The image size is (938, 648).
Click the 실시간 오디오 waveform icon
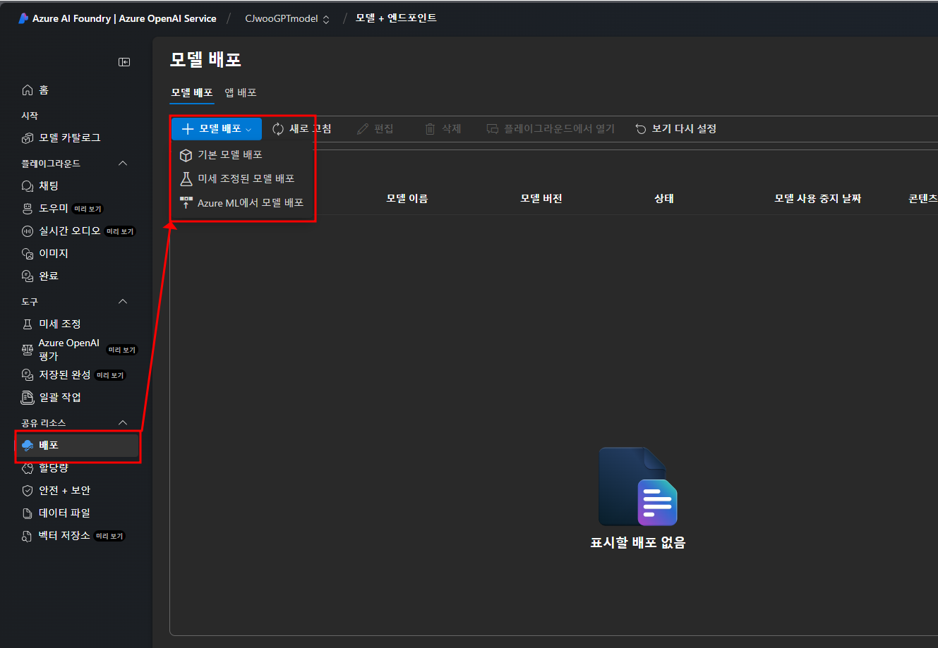coord(28,231)
